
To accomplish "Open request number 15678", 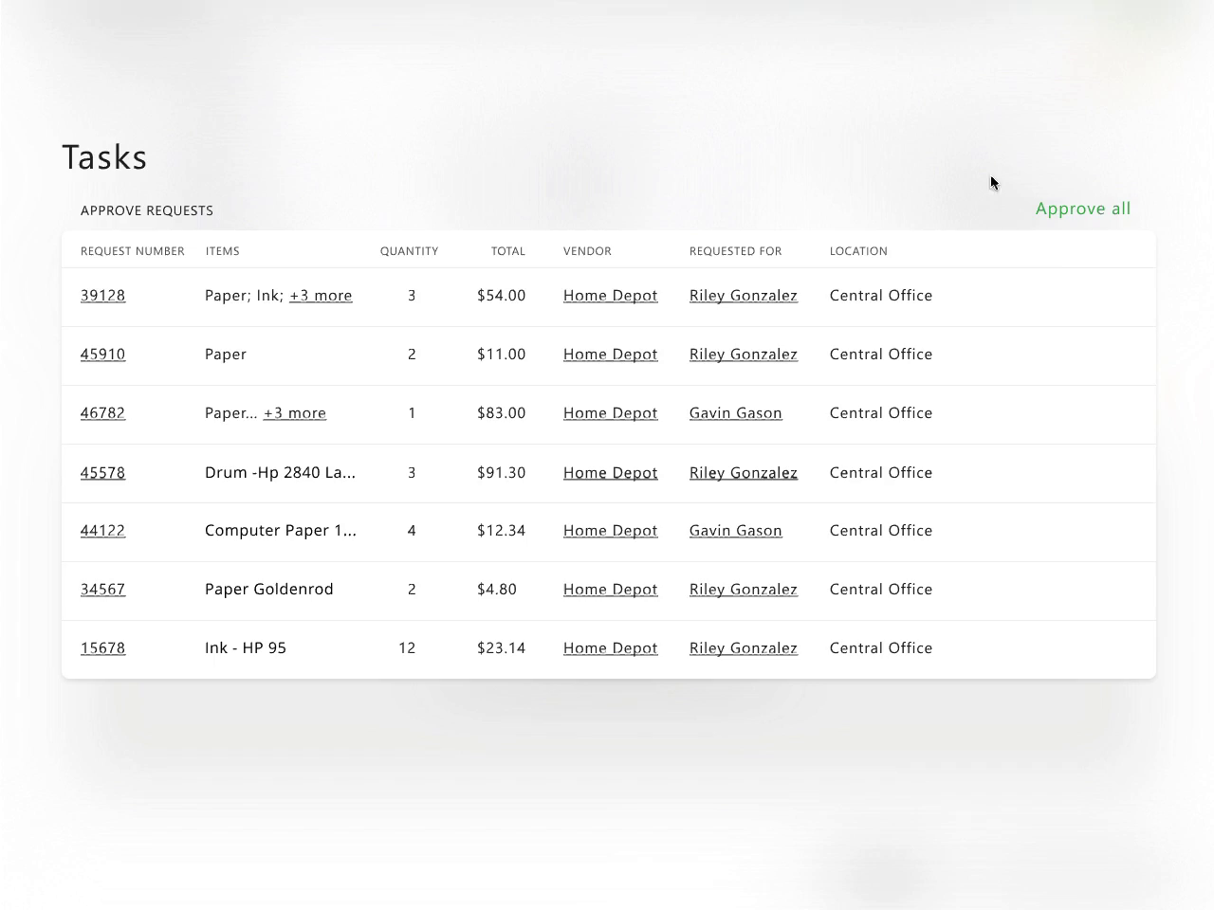I will [x=102, y=647].
